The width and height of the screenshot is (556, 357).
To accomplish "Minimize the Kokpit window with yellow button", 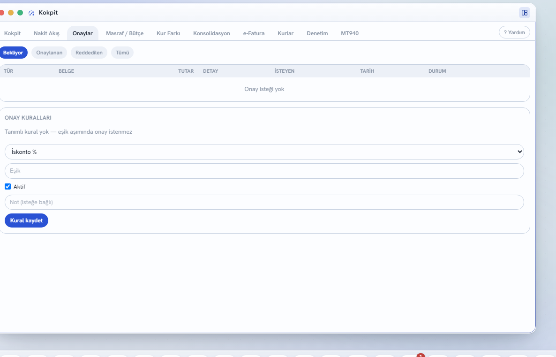I will point(11,13).
